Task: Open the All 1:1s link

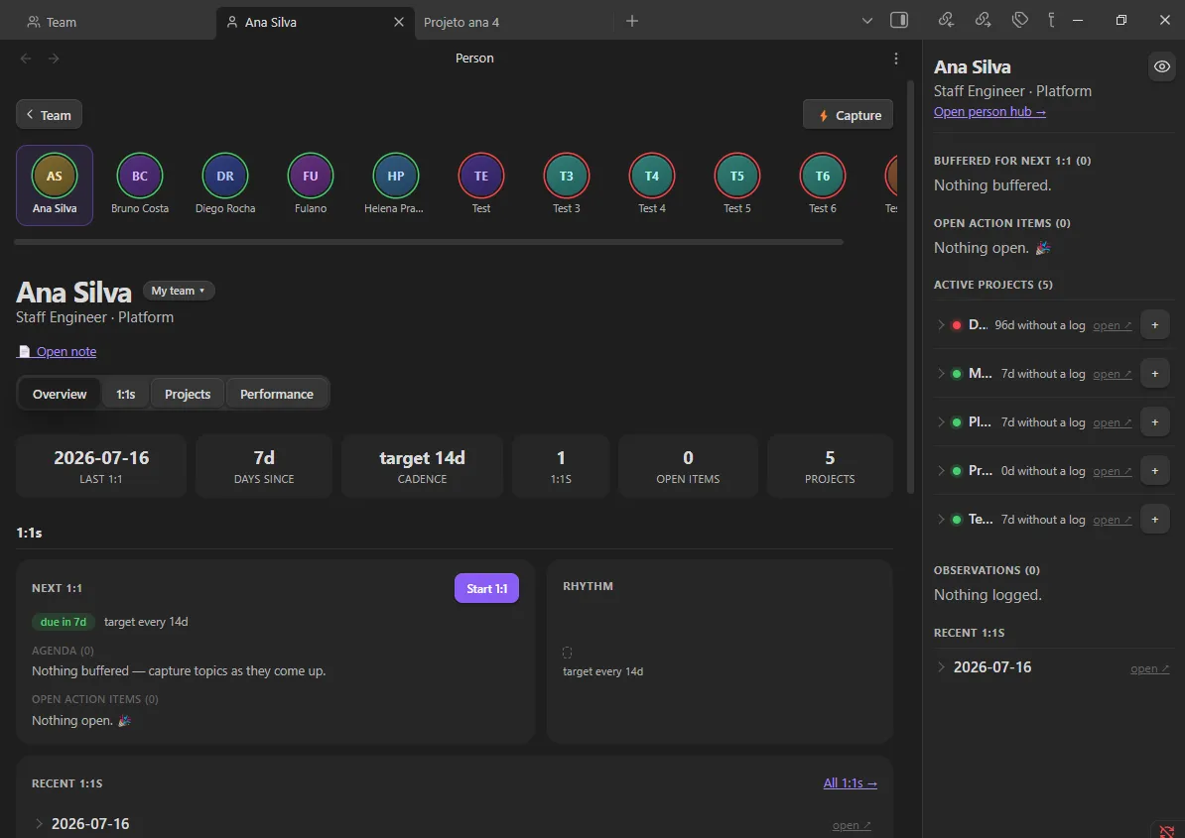Action: click(x=851, y=782)
